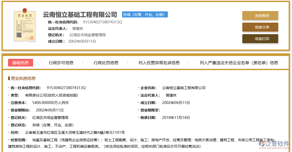Click the 核准日期 value 2018年11月14日
This screenshot has height=152, width=292.
click(176, 118)
